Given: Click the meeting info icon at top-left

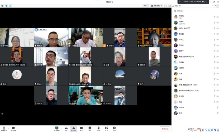Looking at the screenshot, I should pyautogui.click(x=2, y=6).
